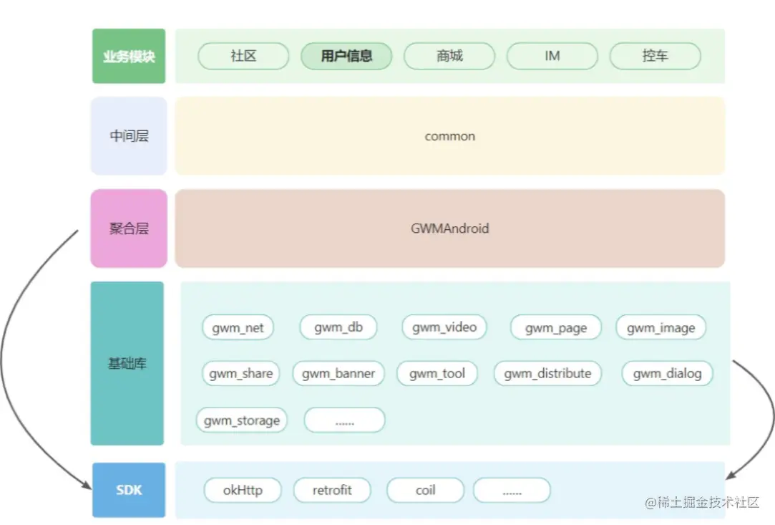Click the gwm_dialog pill
Image resolution: width=775 pixels, height=525 pixels.
(x=667, y=373)
